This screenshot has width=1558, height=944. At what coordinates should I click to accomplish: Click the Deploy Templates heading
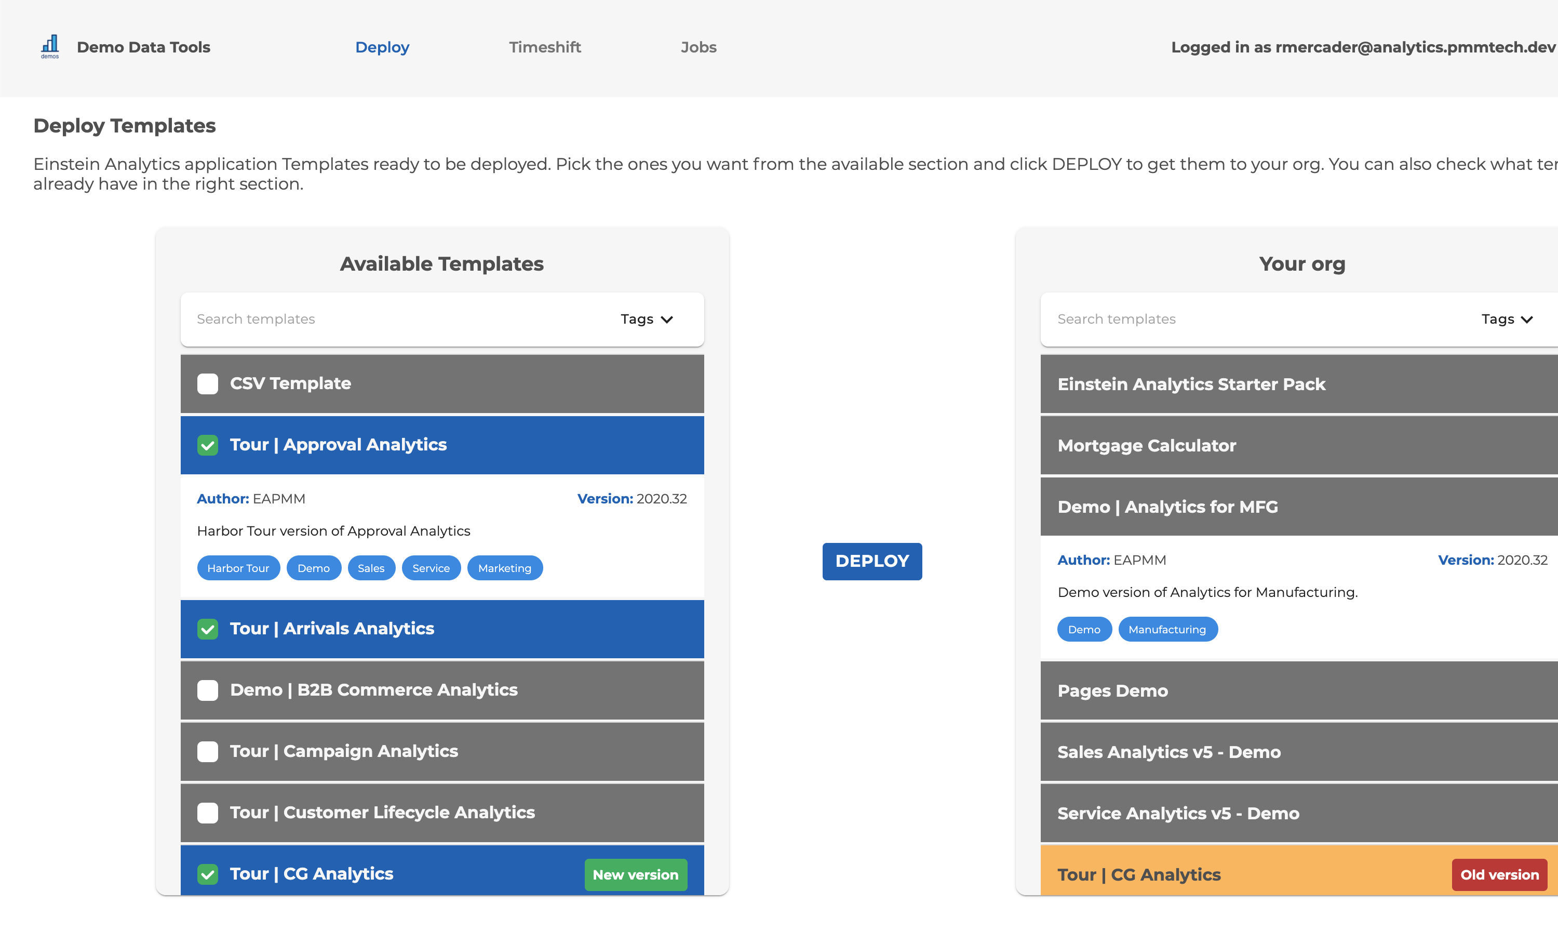(x=125, y=126)
